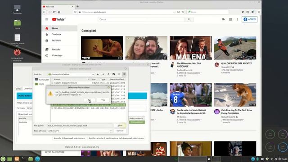
Task: Select the highlighted tut_5_desktop mp4 file row
Action: (x=88, y=105)
